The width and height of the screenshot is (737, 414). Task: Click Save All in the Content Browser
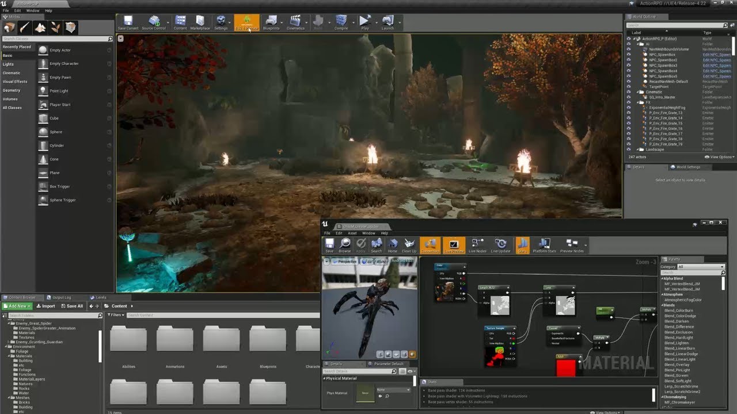click(71, 306)
